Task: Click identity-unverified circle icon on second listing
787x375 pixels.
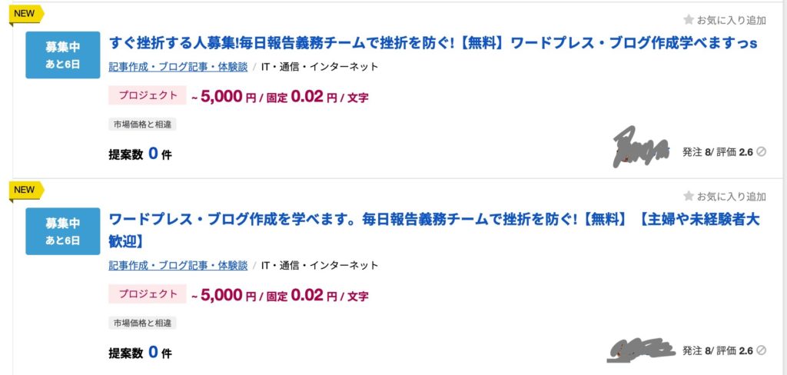Action: pyautogui.click(x=762, y=350)
